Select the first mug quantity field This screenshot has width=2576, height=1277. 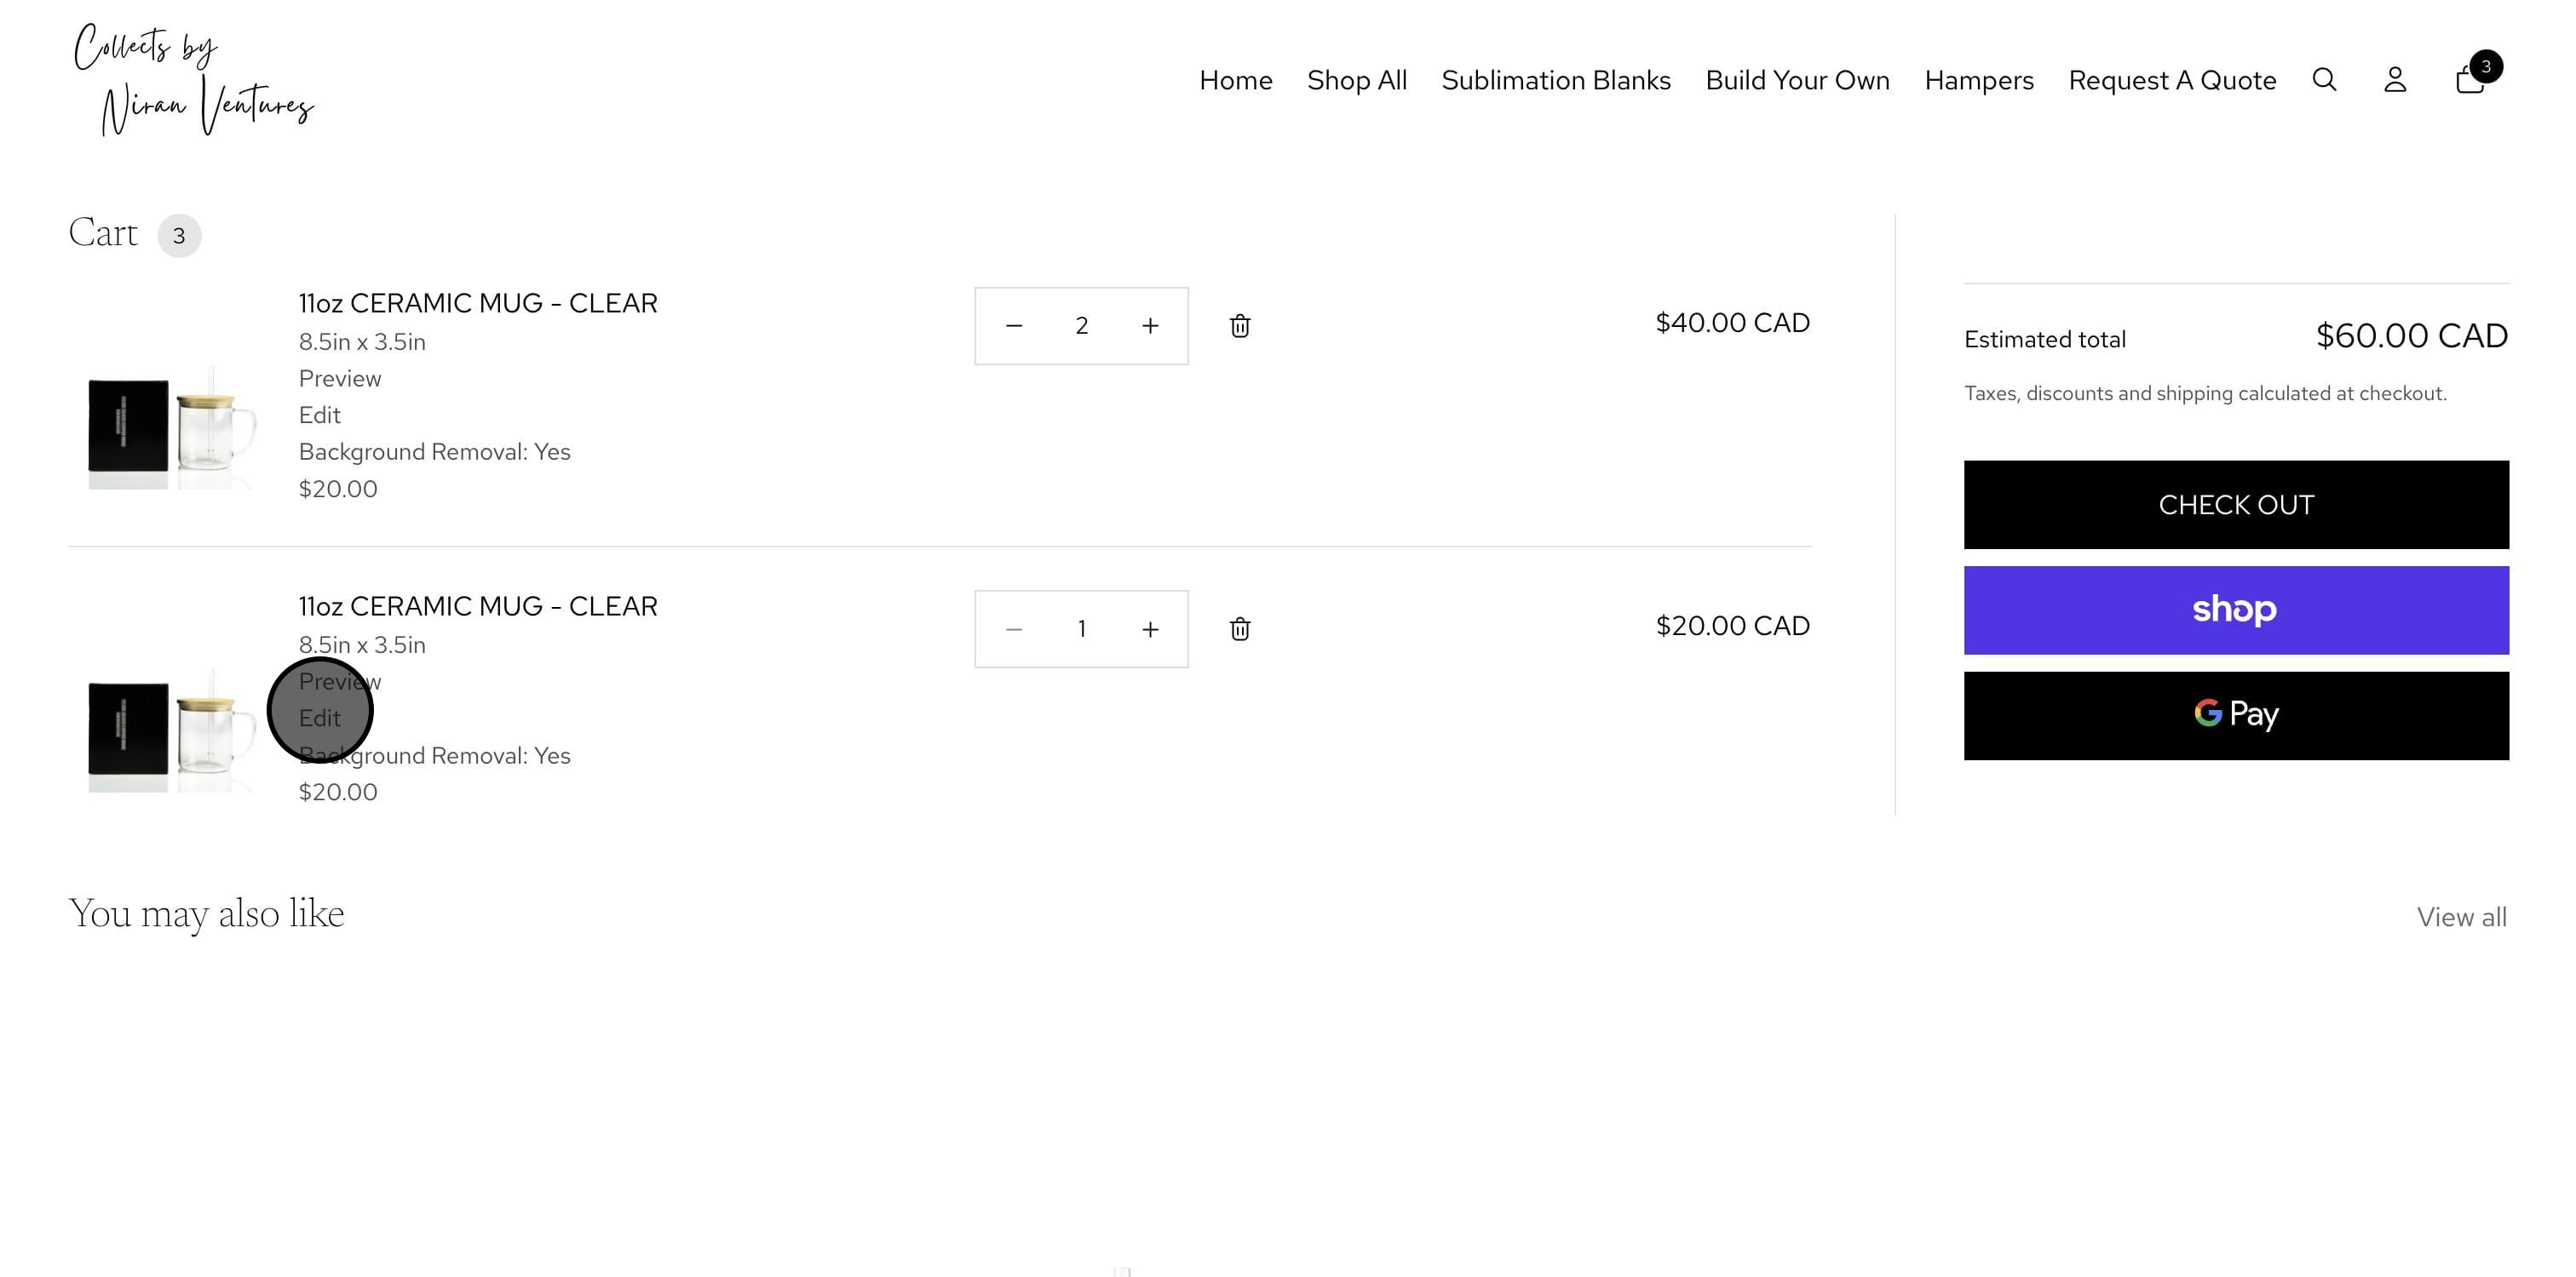click(1081, 326)
